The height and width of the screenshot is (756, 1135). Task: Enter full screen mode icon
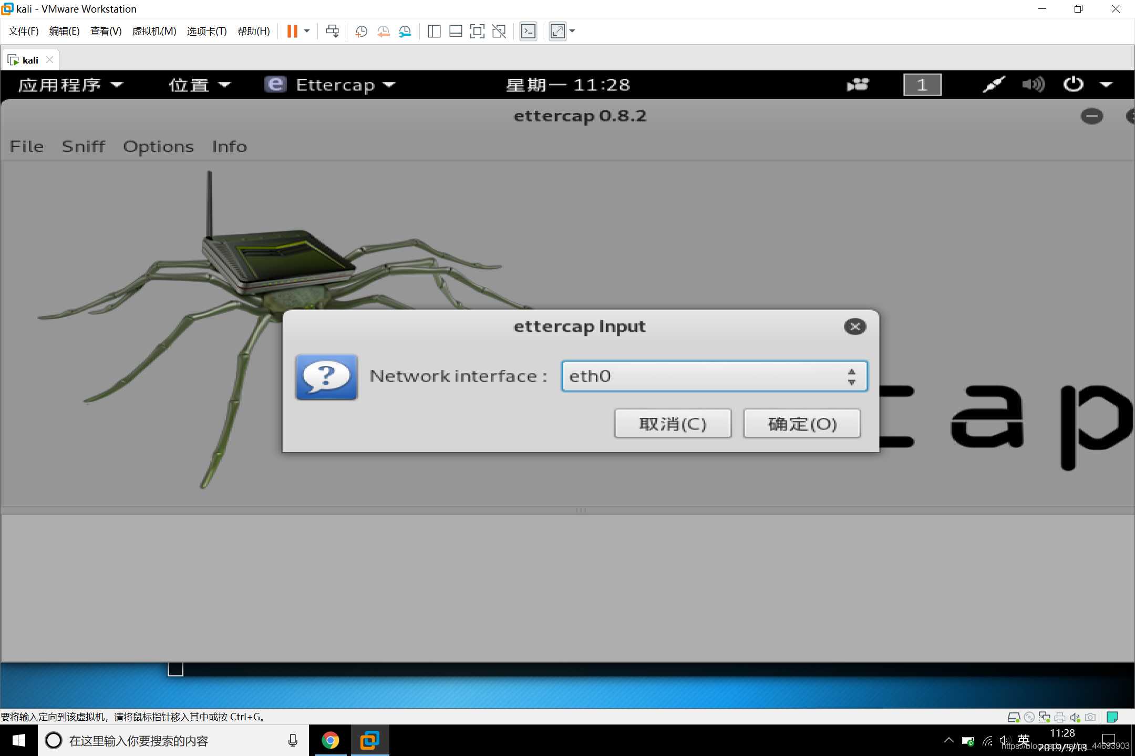pos(477,31)
